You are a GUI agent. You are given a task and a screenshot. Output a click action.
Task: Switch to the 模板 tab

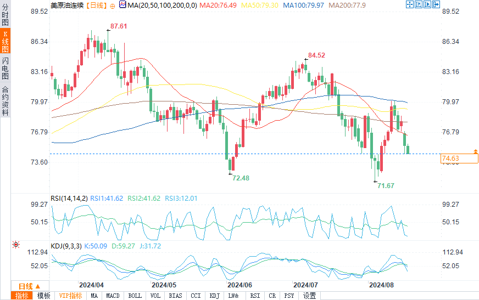tap(44, 296)
